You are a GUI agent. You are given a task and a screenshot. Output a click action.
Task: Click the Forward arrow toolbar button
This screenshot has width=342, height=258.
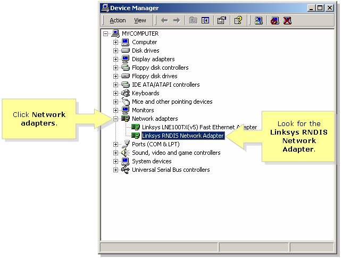point(177,21)
